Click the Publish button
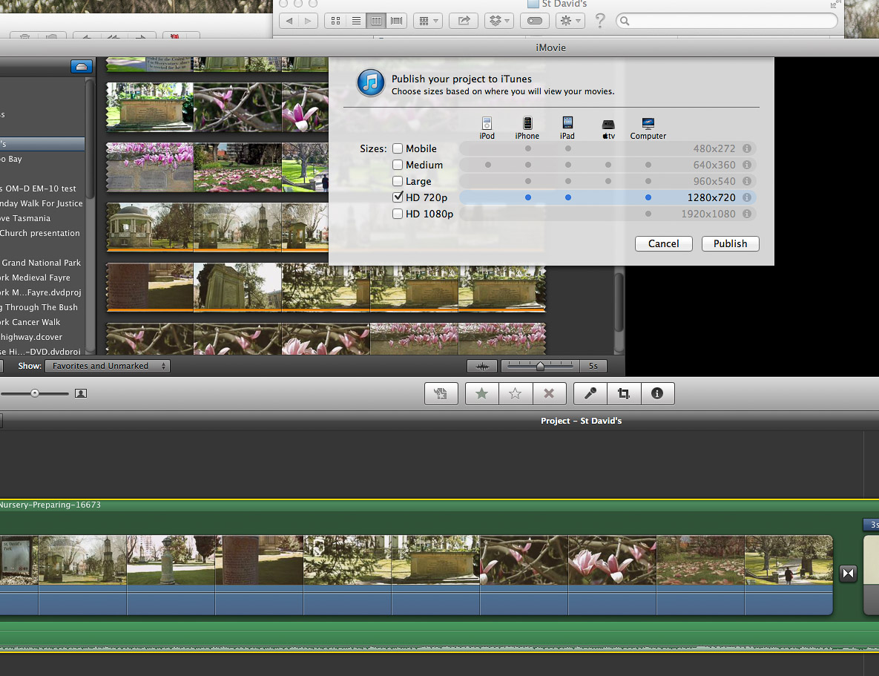The width and height of the screenshot is (879, 676). [x=730, y=243]
